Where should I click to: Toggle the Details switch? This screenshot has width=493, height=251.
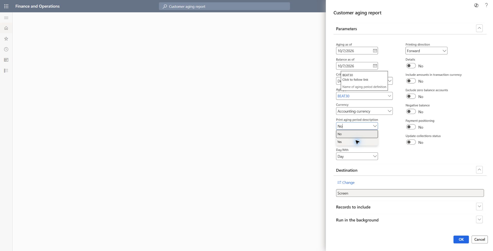tap(411, 66)
